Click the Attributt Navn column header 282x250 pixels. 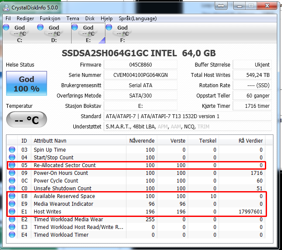(x=78, y=140)
